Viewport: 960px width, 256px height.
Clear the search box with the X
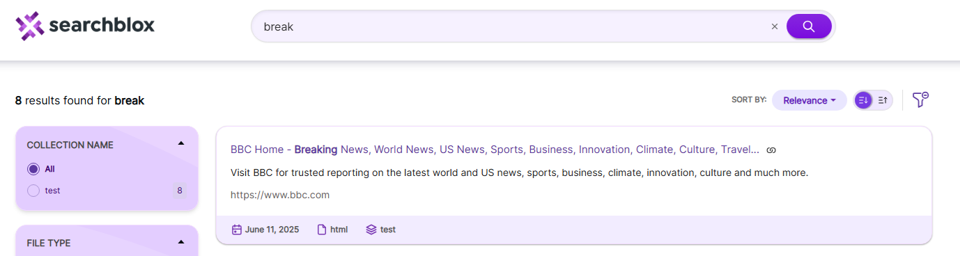coord(774,26)
